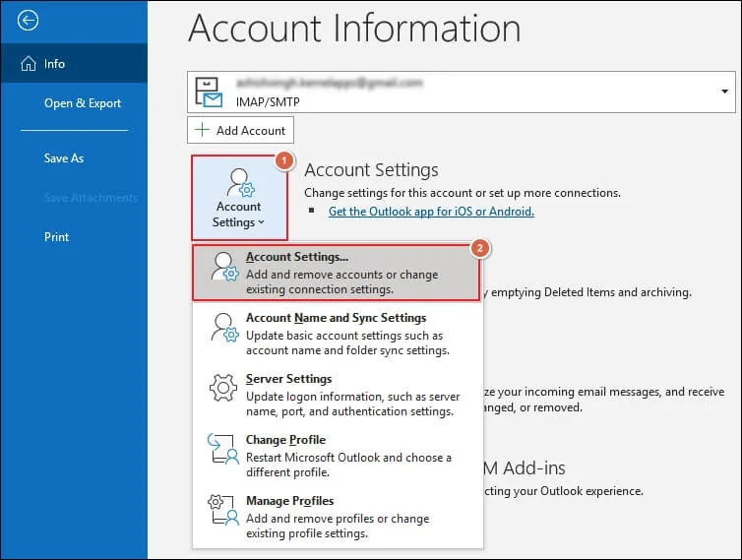The width and height of the screenshot is (742, 560).
Task: Click the back arrow circle icon
Action: click(x=28, y=21)
